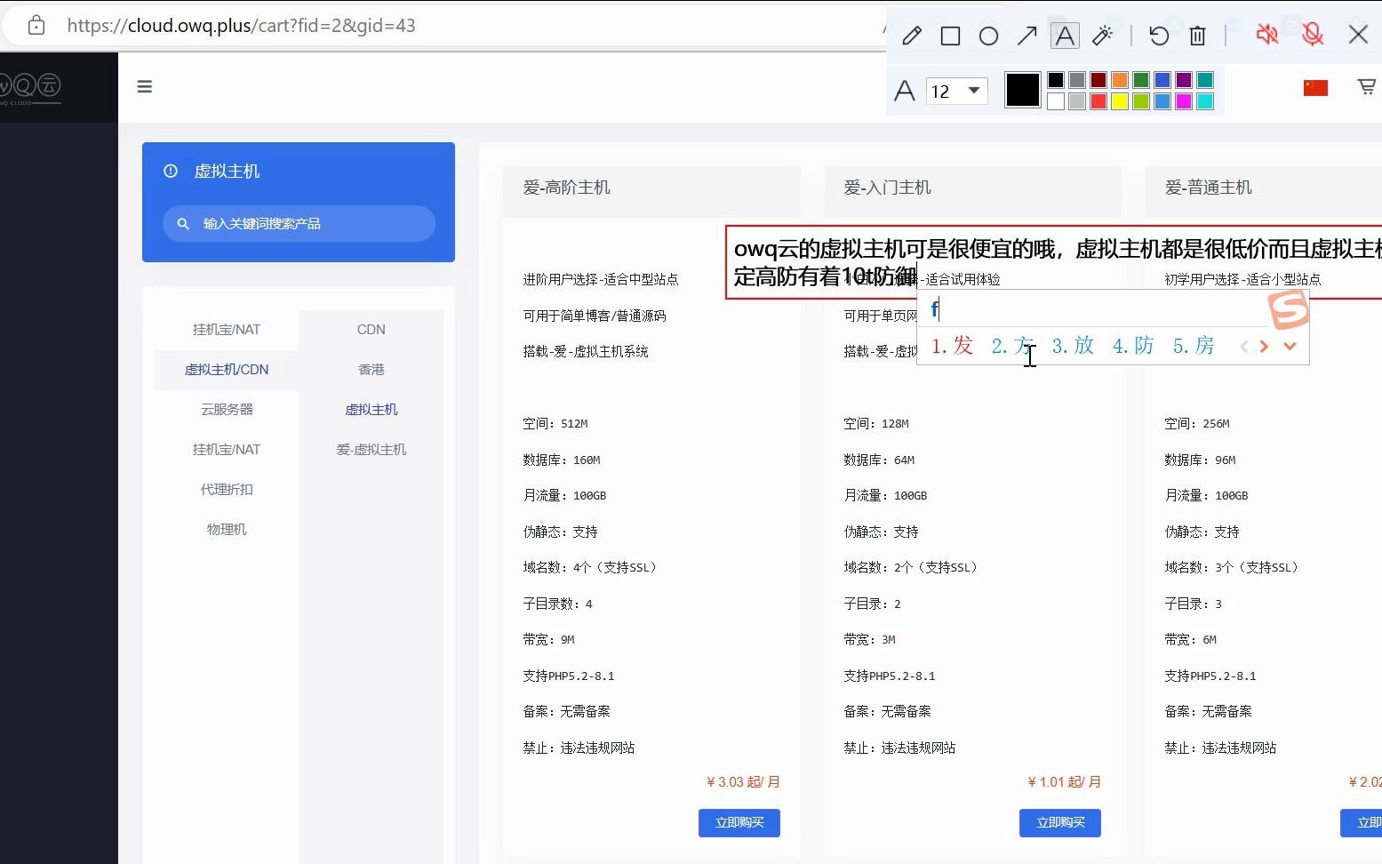Click the info icon beside 虚拟主机 heading
This screenshot has height=864, width=1382.
pos(171,171)
